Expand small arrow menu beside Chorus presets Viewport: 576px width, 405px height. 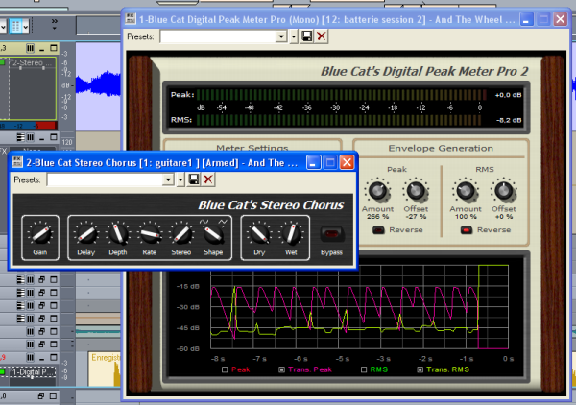click(x=180, y=179)
